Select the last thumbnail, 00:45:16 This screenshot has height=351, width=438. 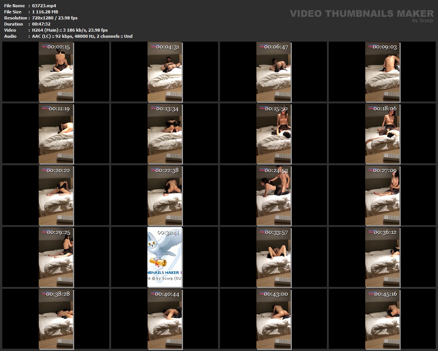click(382, 319)
